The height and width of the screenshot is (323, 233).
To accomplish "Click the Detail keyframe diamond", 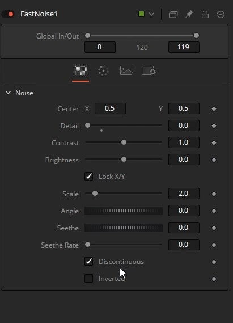I will 214,125.
